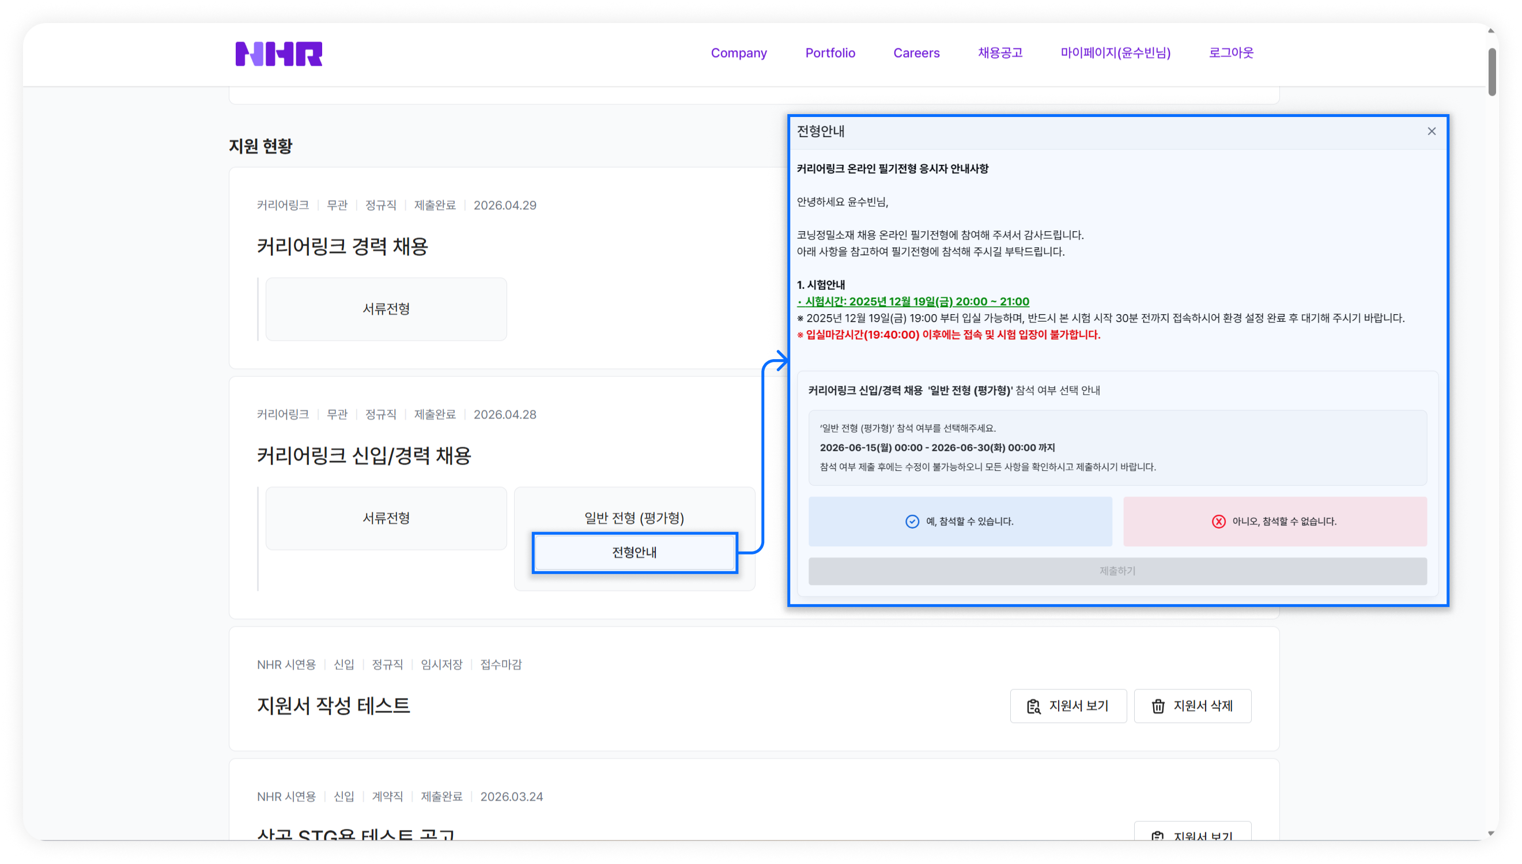Select 예, 참석할 수 있습니다. option
Screen dimensions: 1522x864
[x=960, y=522]
